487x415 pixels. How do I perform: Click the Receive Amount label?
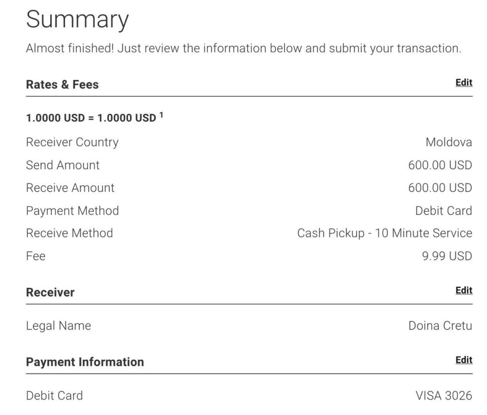point(70,188)
